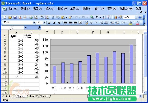Toggle Merge and Center
148x103 pixels.
[x=80, y=23]
